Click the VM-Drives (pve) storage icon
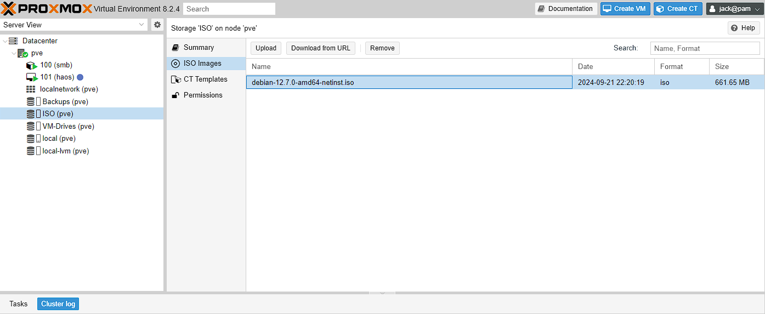Screen dimensions: 765x314 click(x=31, y=127)
